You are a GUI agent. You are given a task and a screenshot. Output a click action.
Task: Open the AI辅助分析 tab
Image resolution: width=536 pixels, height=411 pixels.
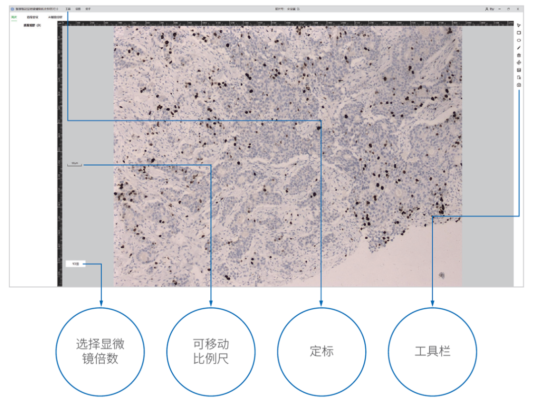(x=55, y=17)
